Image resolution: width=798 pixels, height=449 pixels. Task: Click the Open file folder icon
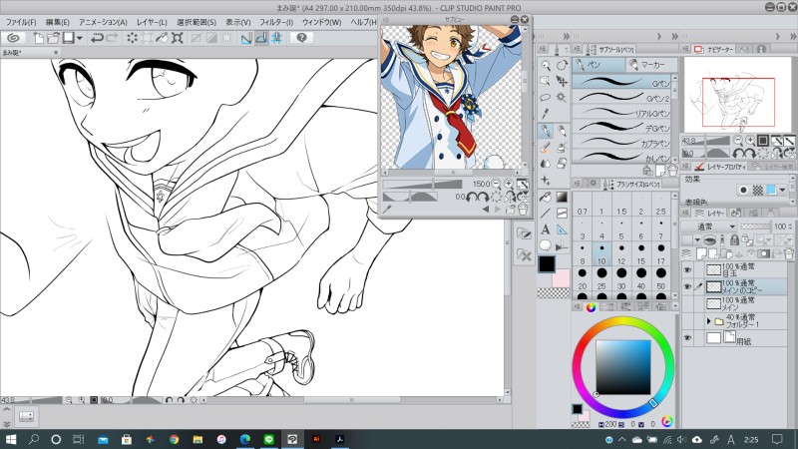[53, 38]
